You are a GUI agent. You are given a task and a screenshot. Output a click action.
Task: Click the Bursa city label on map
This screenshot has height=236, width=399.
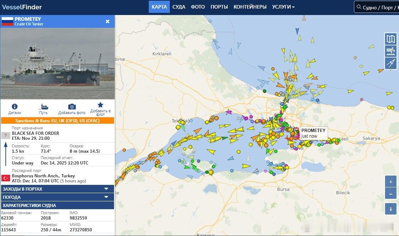(283, 189)
